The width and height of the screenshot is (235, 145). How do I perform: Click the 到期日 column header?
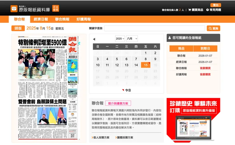(205, 48)
